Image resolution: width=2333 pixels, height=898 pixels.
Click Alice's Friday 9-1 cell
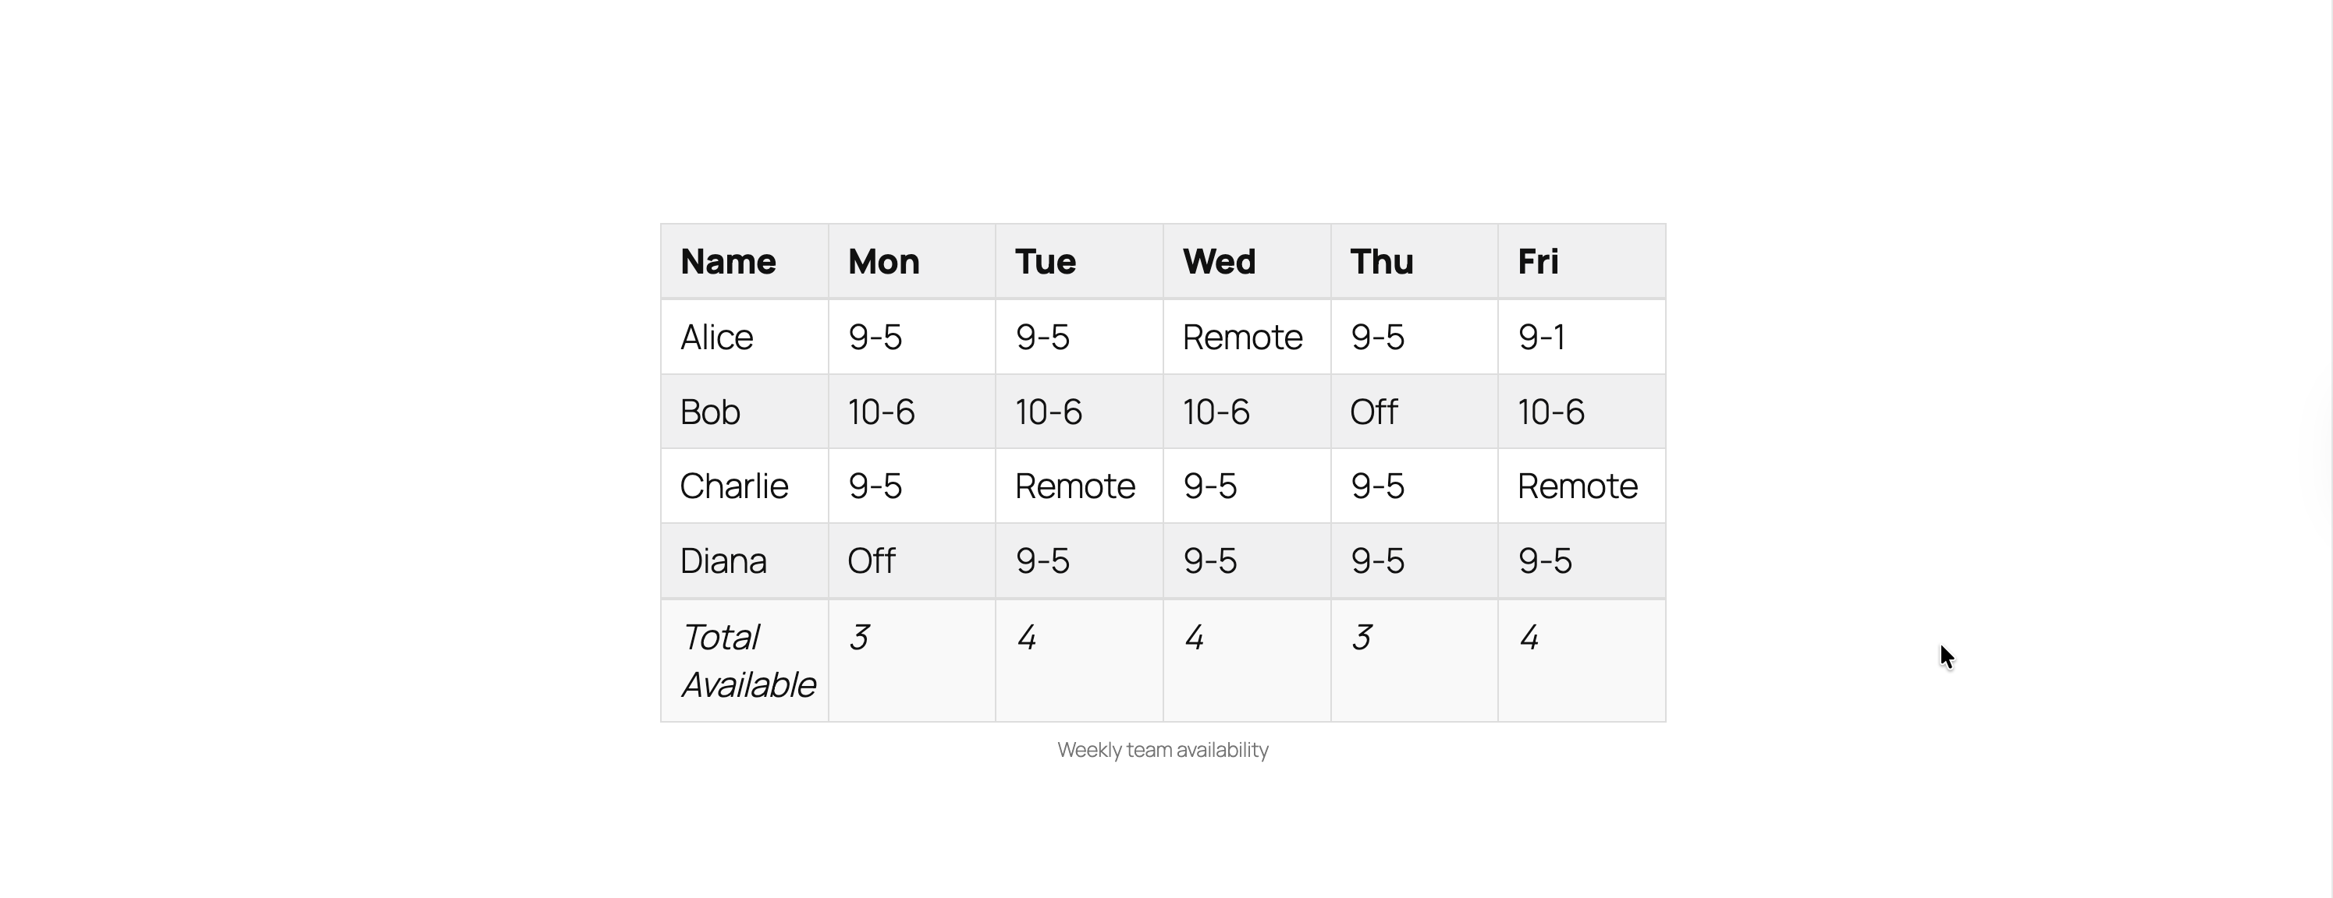tap(1582, 337)
